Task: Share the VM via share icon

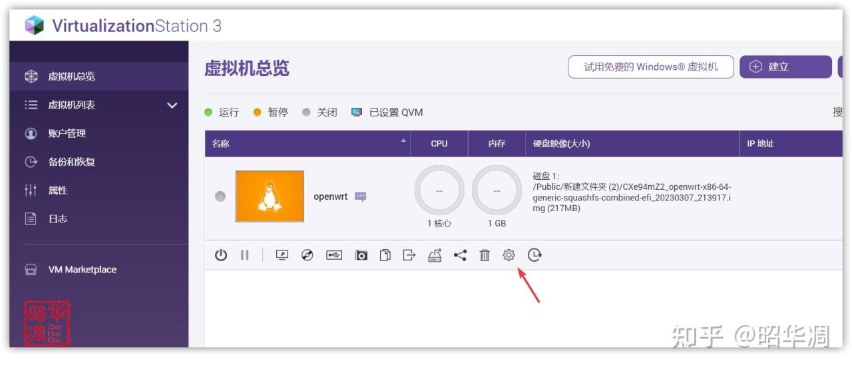Action: pyautogui.click(x=460, y=254)
